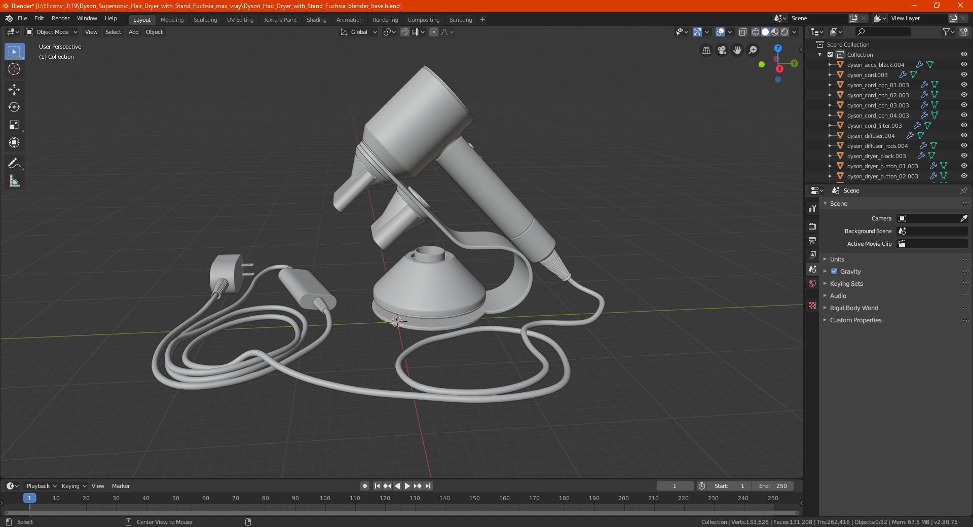
Task: Click the zoom view magnifier icon
Action: pos(753,50)
